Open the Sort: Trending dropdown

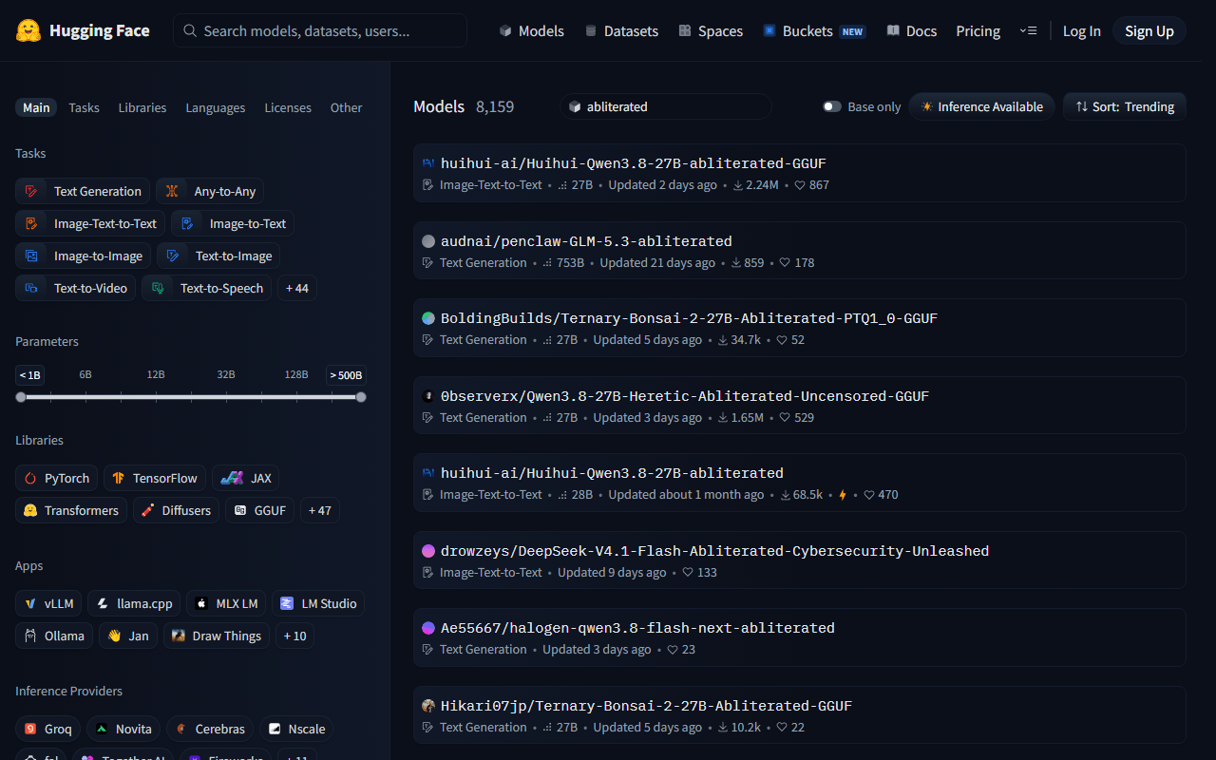click(x=1125, y=106)
